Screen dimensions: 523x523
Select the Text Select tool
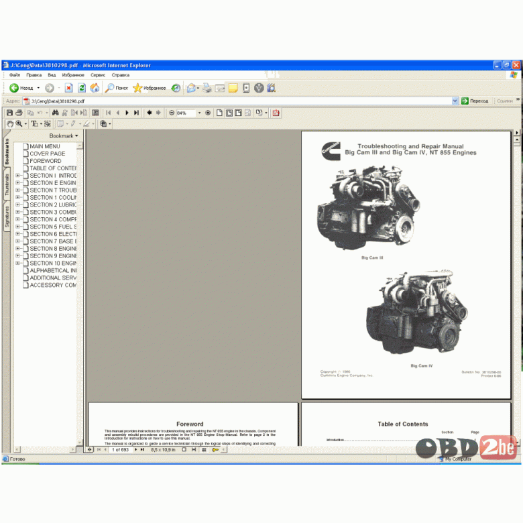(34, 124)
